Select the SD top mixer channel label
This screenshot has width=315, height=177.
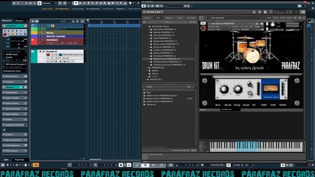(x=237, y=105)
